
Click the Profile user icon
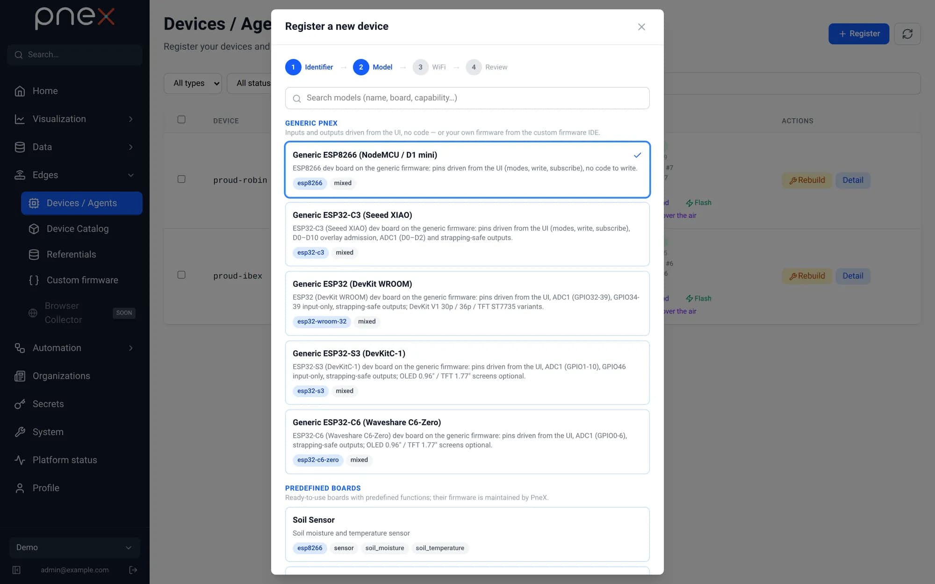(x=20, y=488)
